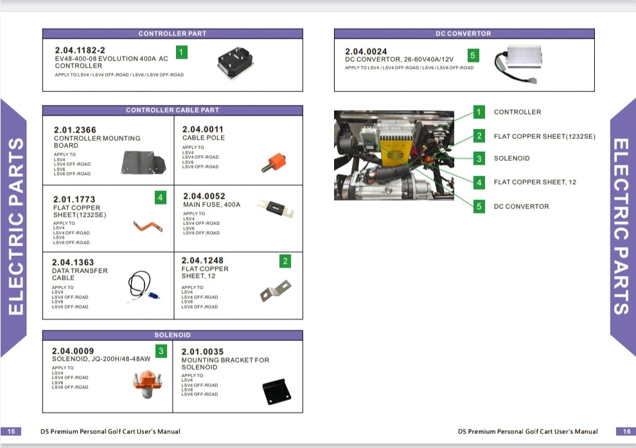Select the CONTROLLER CABLE PART section header
Viewport: 636px width, 448px height.
(x=172, y=110)
